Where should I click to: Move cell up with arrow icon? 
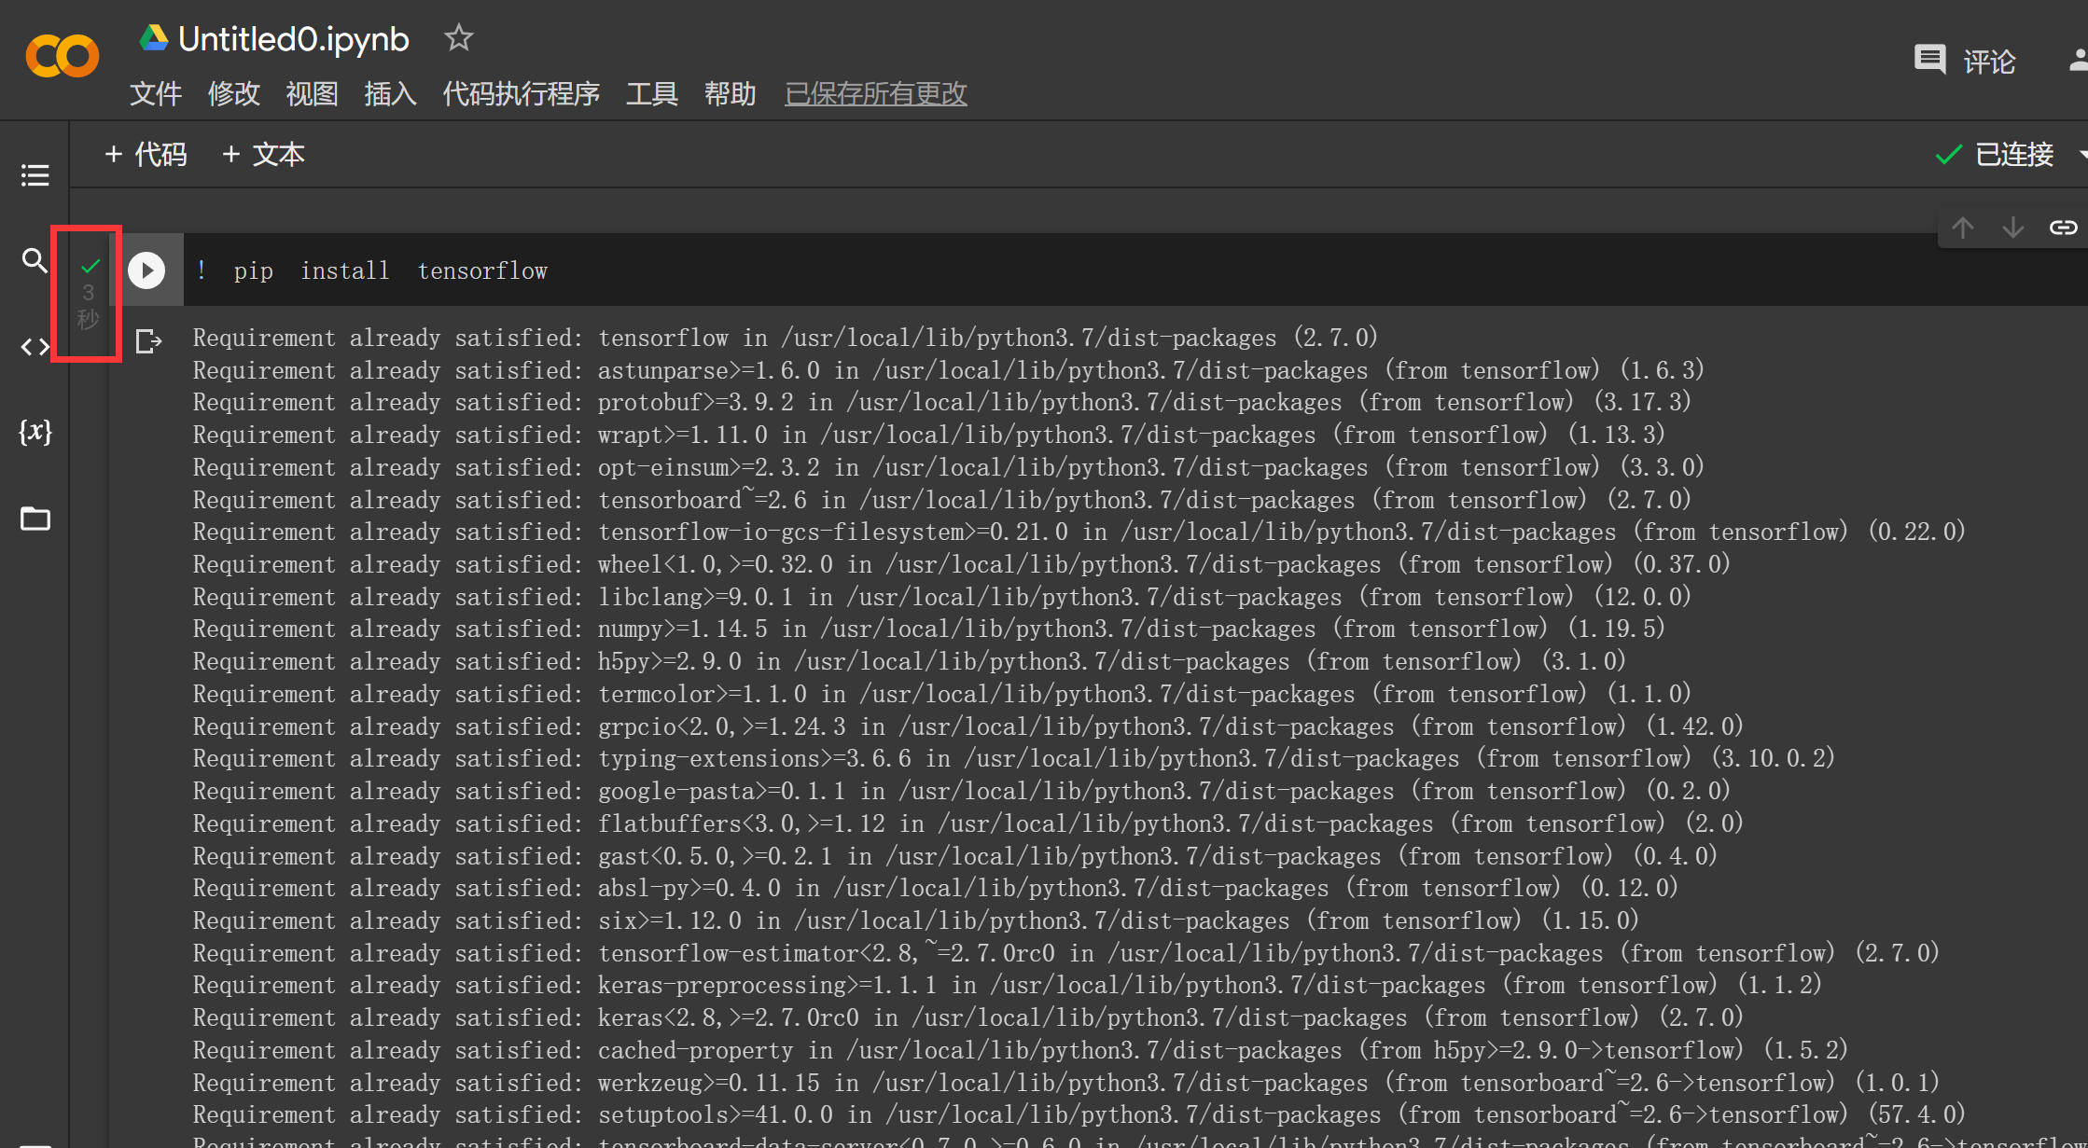point(1963,228)
